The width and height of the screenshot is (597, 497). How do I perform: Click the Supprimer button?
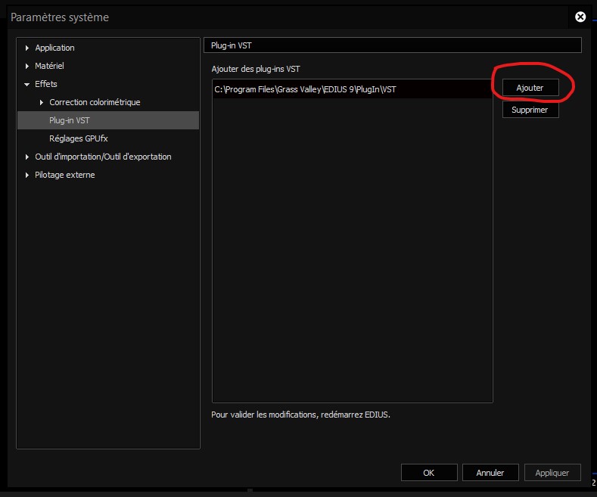[530, 110]
